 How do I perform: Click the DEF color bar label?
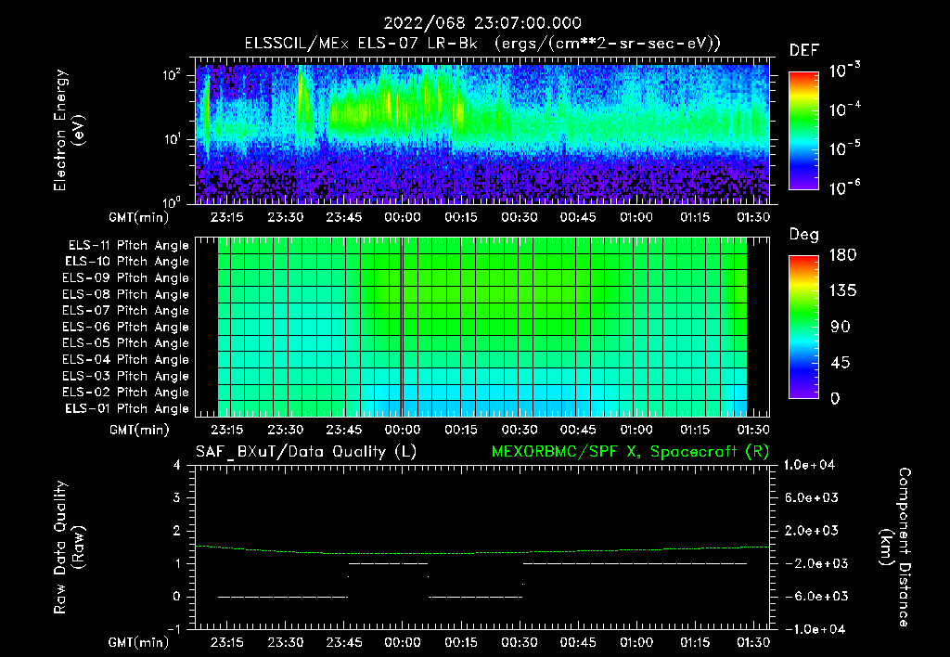point(803,51)
